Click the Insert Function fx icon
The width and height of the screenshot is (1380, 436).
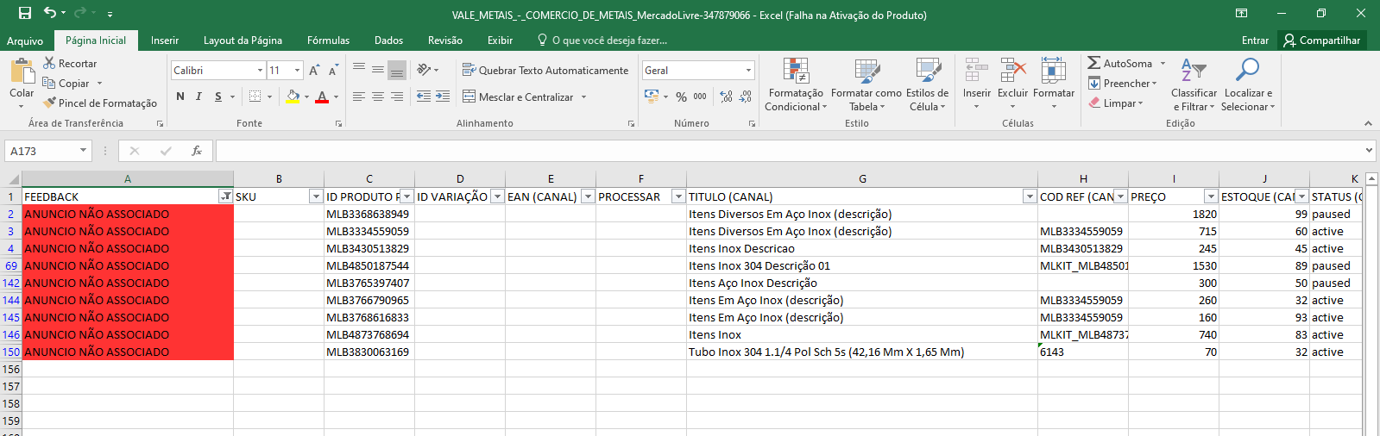[x=197, y=151]
